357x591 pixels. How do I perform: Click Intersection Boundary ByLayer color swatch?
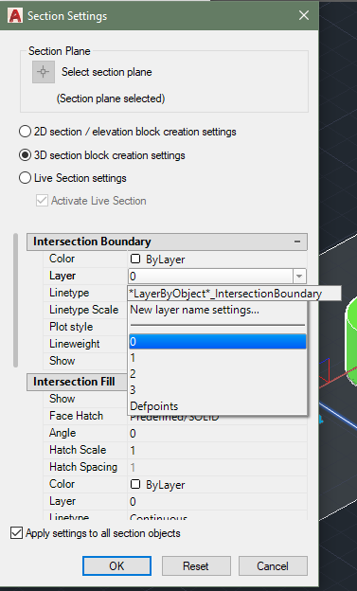[x=135, y=259]
